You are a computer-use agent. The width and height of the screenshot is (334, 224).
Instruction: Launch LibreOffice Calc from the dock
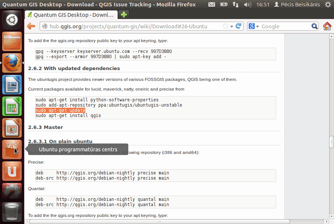click(12, 106)
